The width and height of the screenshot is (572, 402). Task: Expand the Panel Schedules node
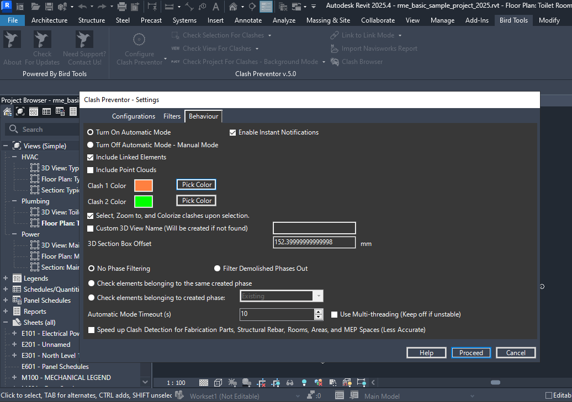pyautogui.click(x=6, y=301)
